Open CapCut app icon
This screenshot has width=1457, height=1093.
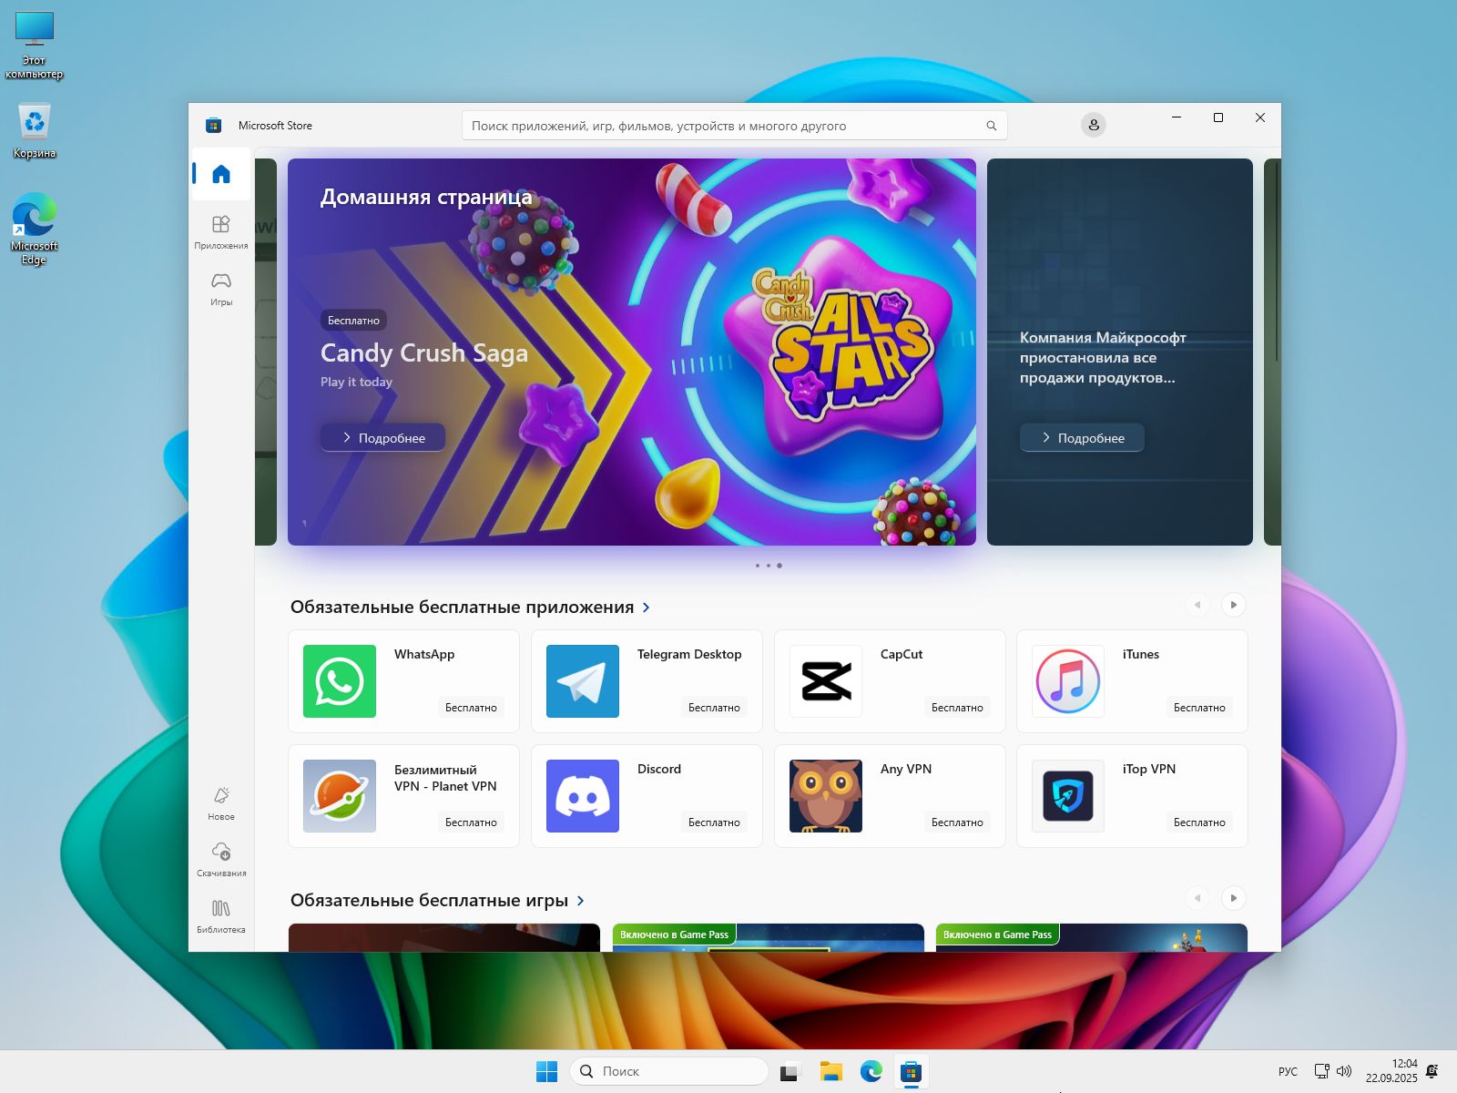click(x=826, y=681)
